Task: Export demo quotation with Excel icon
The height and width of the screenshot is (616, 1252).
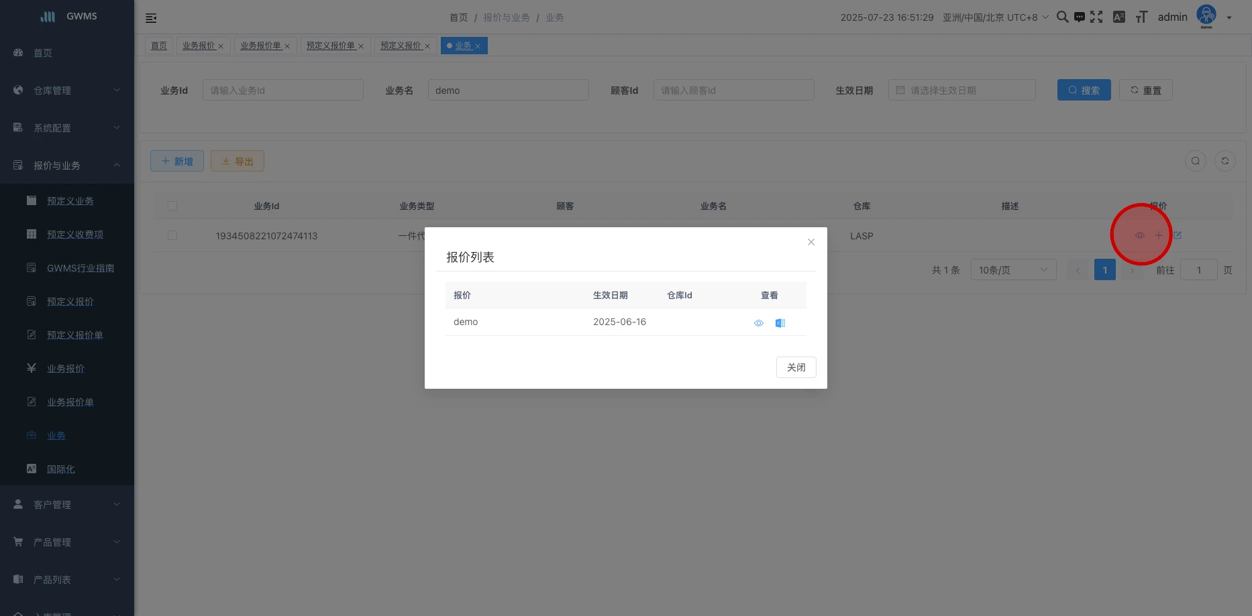Action: click(x=780, y=323)
